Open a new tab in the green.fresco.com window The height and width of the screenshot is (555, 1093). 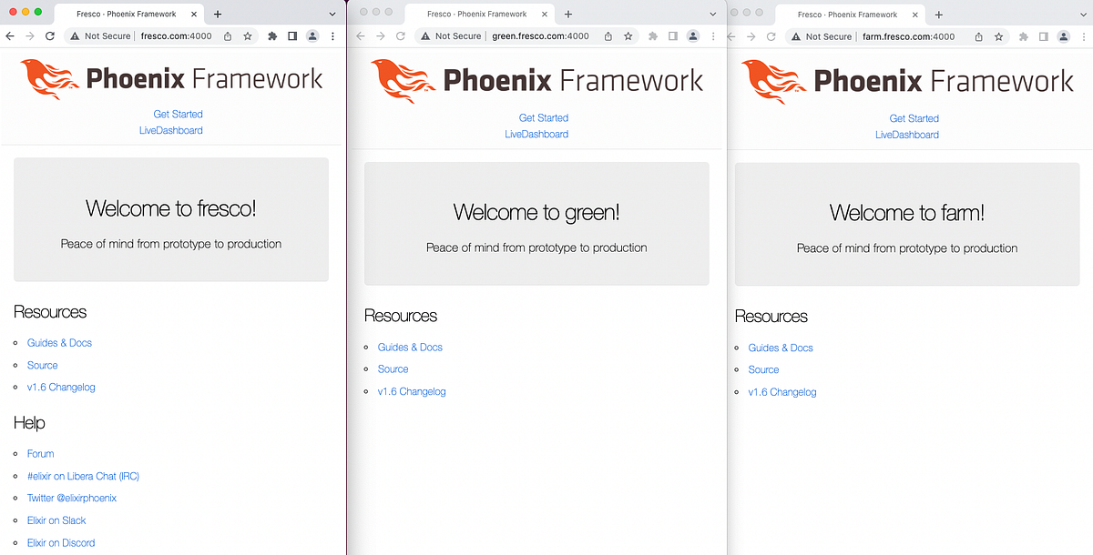coord(568,15)
